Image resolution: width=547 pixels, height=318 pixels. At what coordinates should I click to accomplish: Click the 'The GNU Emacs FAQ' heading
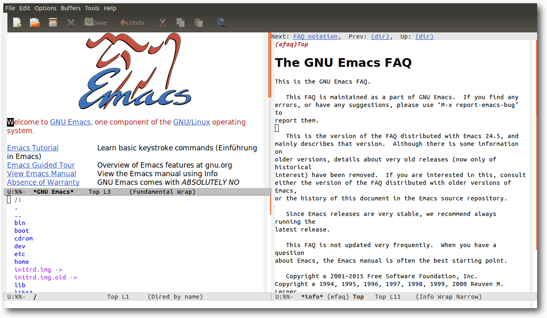click(x=343, y=63)
